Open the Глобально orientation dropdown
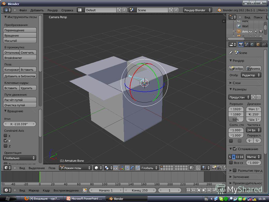The image size is (269, 202). pos(19,158)
